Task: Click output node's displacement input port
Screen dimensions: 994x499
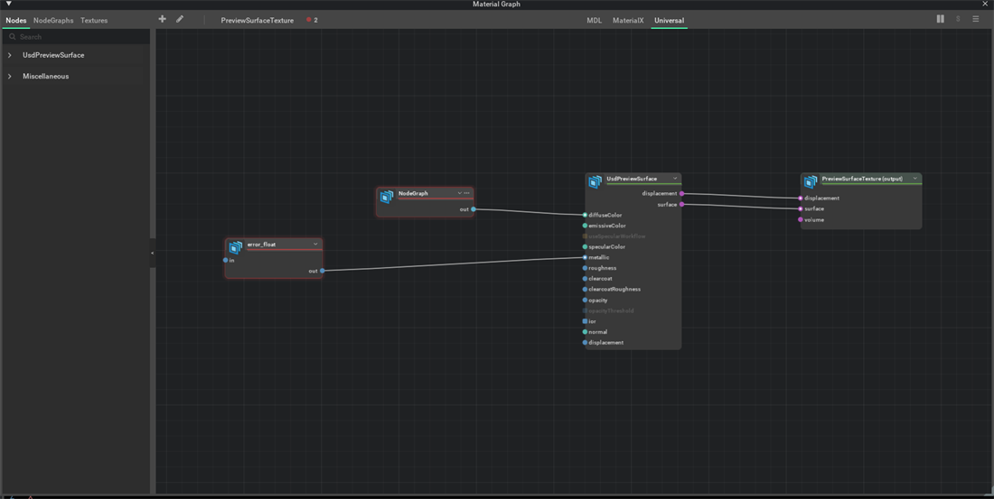Action: [801, 199]
